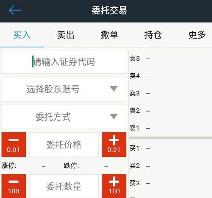Decrease price by 0.01 minus button
Viewport: 212px width, 198px height.
point(14,145)
